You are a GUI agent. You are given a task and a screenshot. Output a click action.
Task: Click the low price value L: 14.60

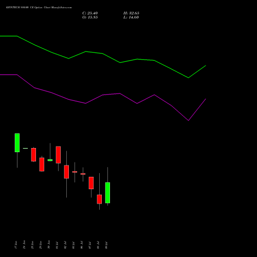pyautogui.click(x=131, y=17)
